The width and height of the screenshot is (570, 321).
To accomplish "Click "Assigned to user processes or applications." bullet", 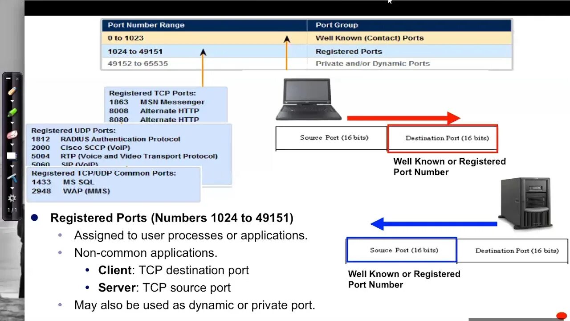I will (x=191, y=235).
